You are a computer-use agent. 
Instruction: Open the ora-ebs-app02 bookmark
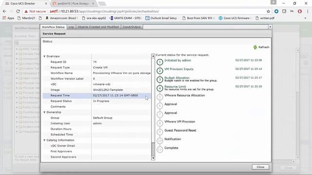coord(94,18)
